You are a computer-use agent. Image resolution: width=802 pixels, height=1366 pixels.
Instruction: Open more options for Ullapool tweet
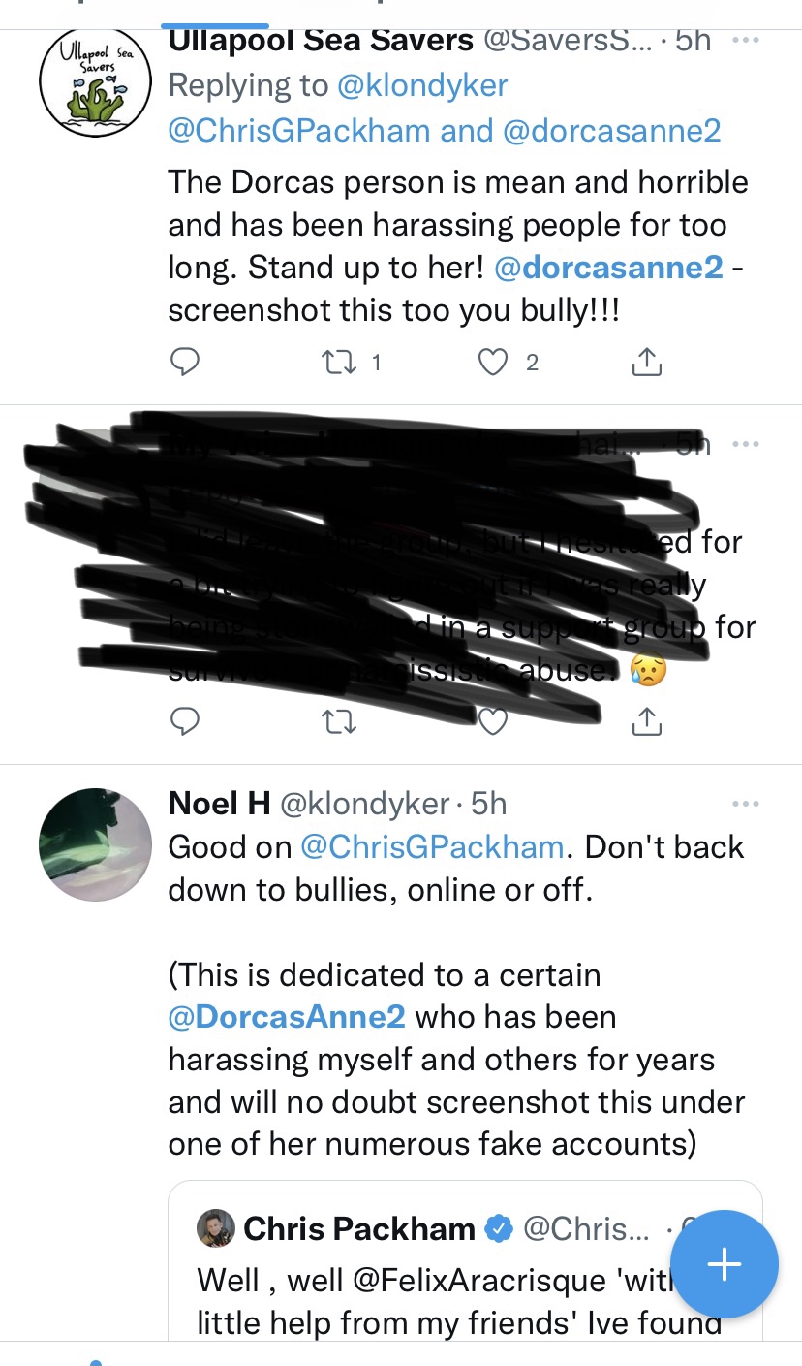746,41
